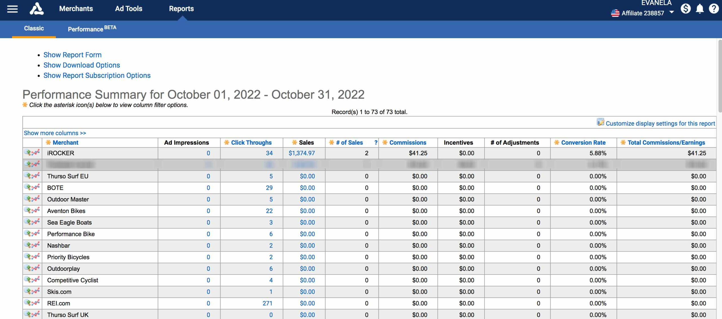Switch to the Performance BETA tab
Viewport: 722px width, 319px height.
point(92,29)
